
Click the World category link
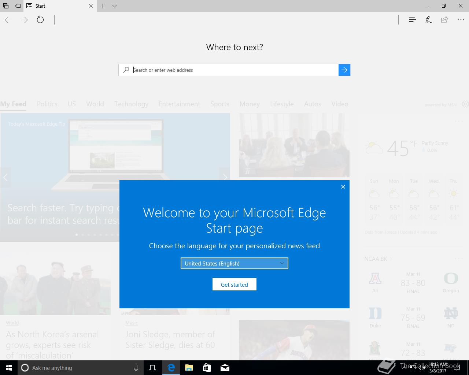[x=12, y=323]
